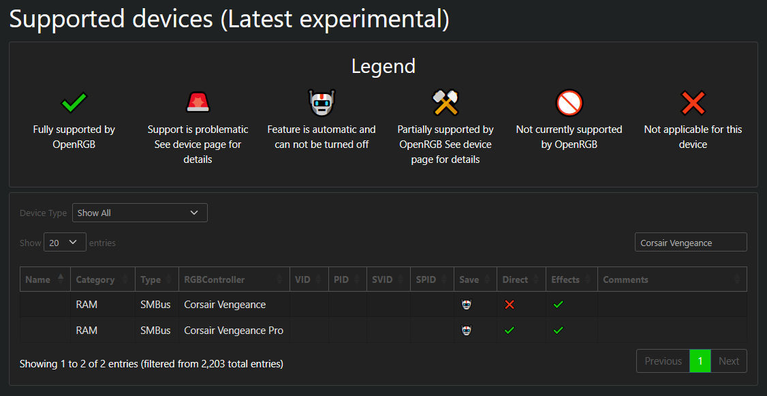Viewport: 767px width, 396px height.
Task: Sort table by Direct column
Action: click(x=522, y=279)
